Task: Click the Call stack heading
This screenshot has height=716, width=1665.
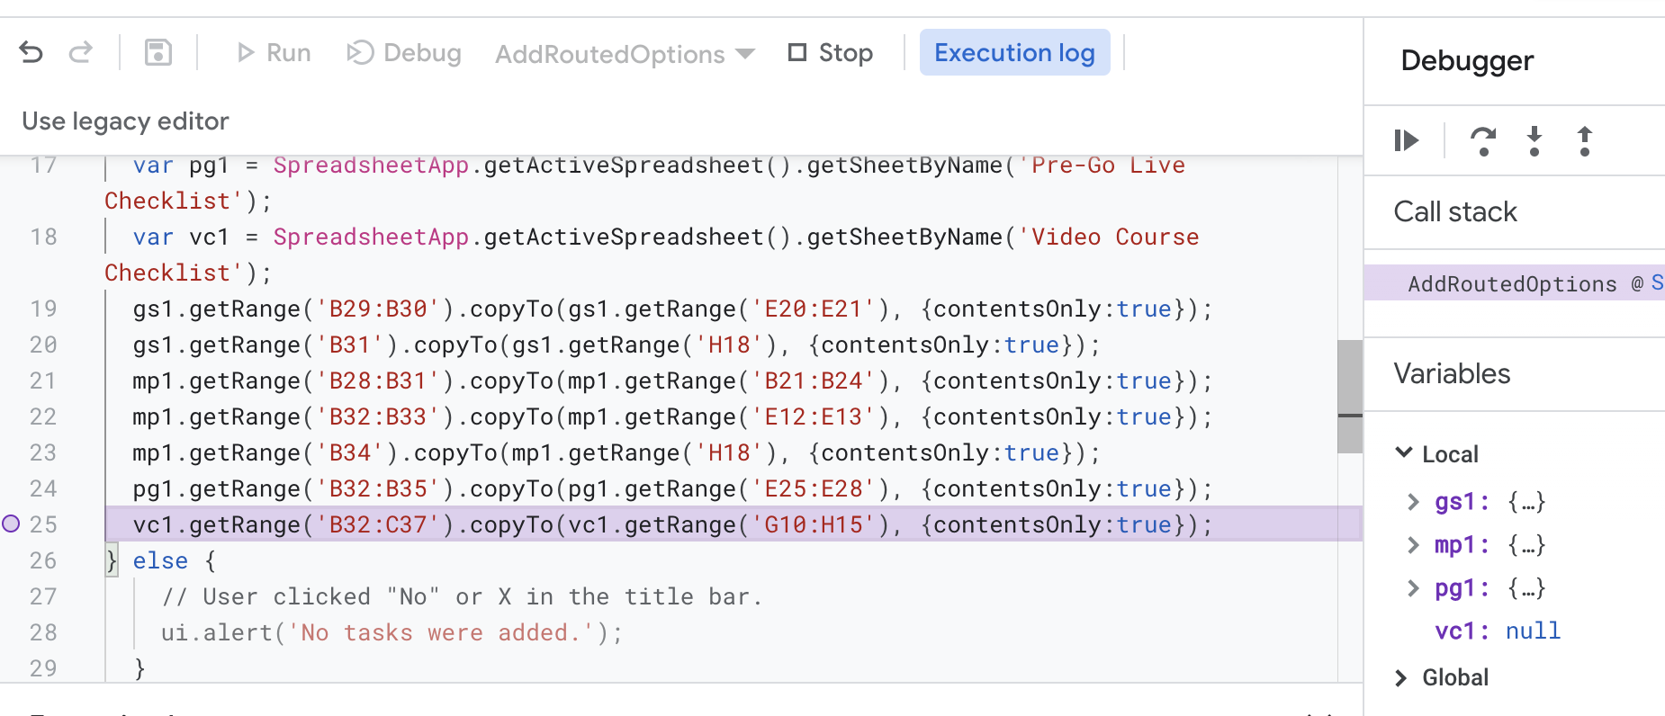Action: 1455,212
